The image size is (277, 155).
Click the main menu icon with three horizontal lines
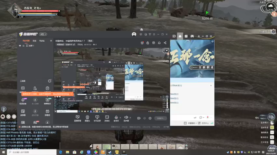(x=154, y=34)
